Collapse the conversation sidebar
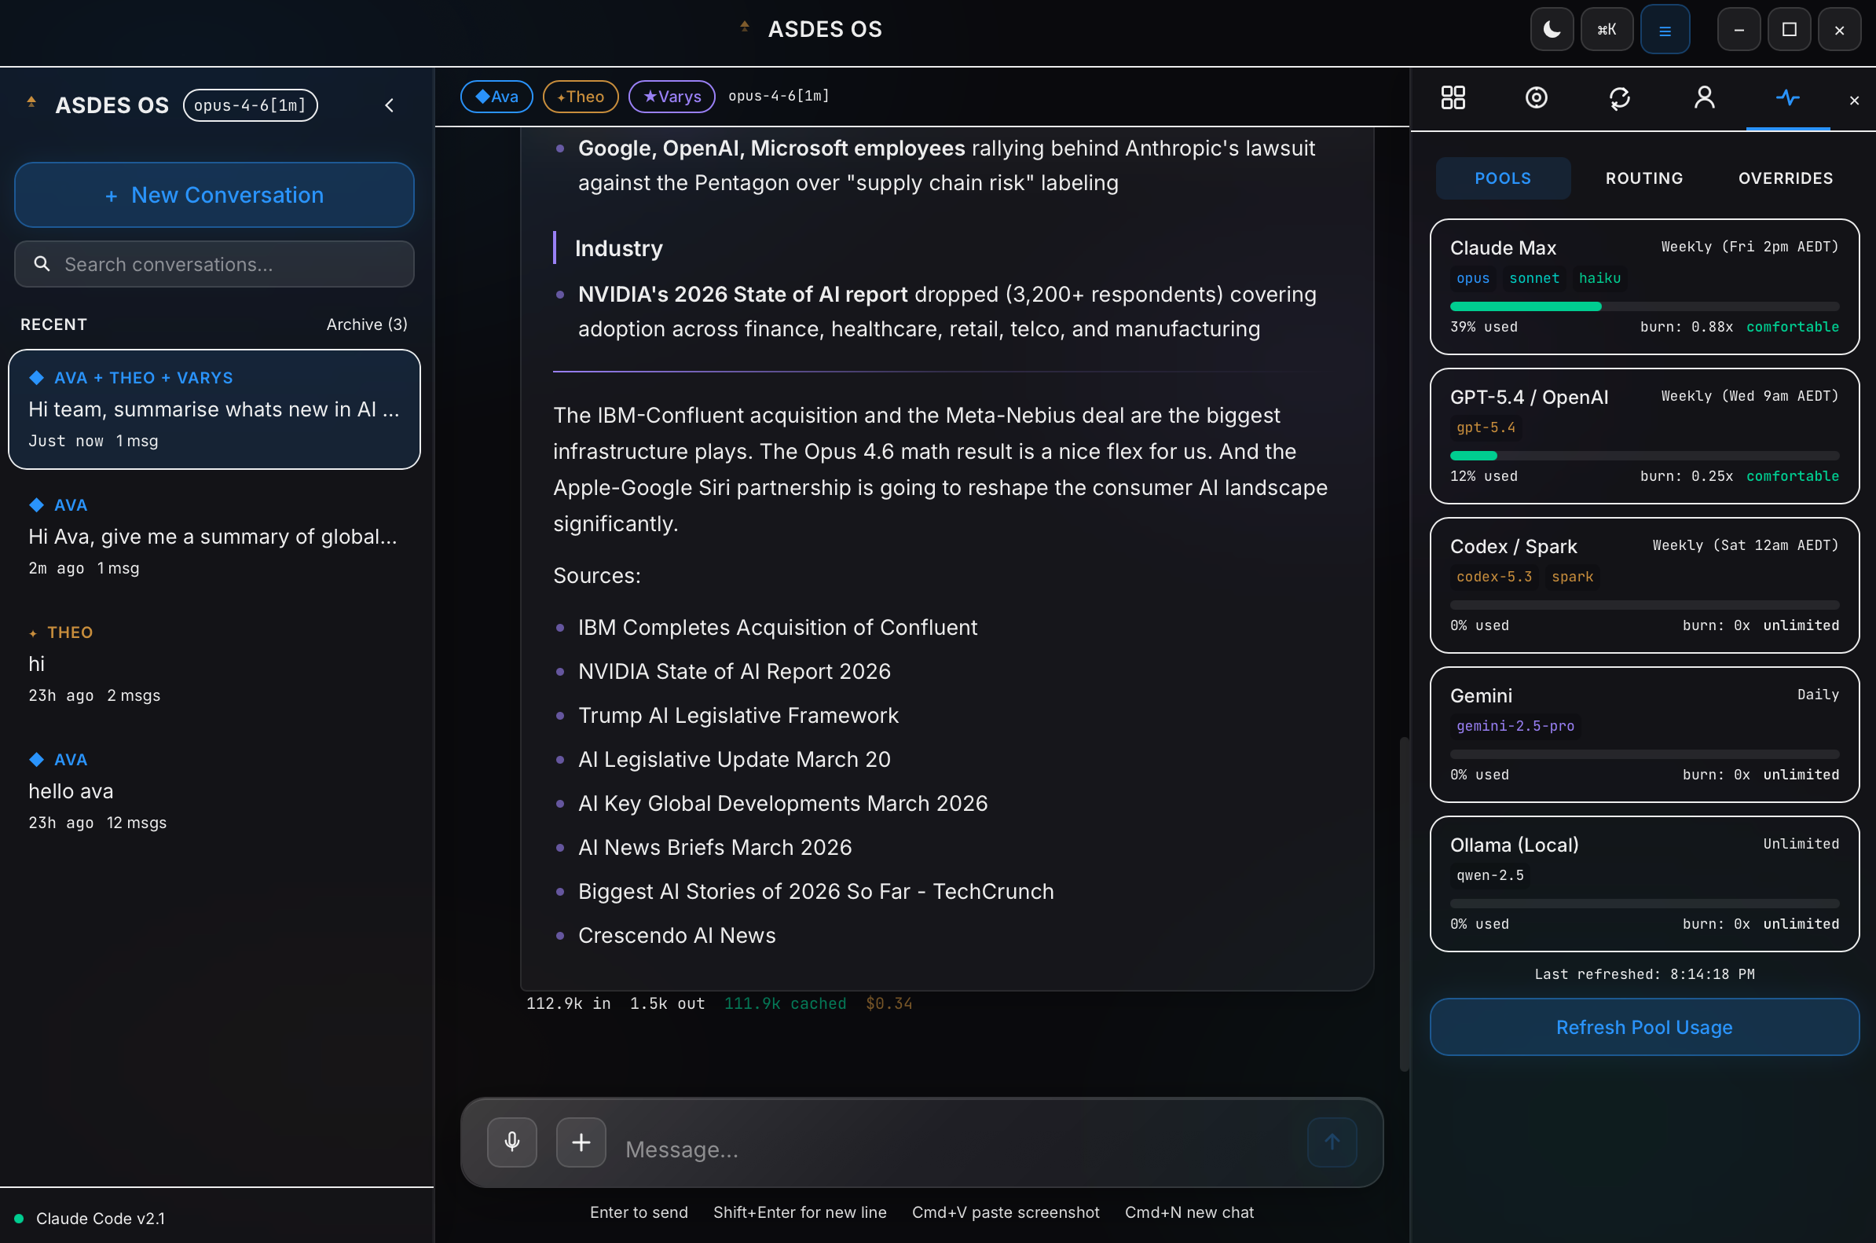The height and width of the screenshot is (1243, 1876). coord(389,104)
